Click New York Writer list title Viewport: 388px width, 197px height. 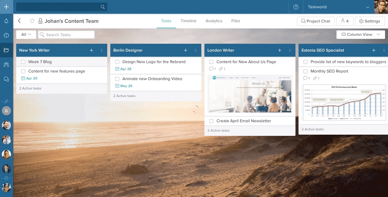pos(34,50)
